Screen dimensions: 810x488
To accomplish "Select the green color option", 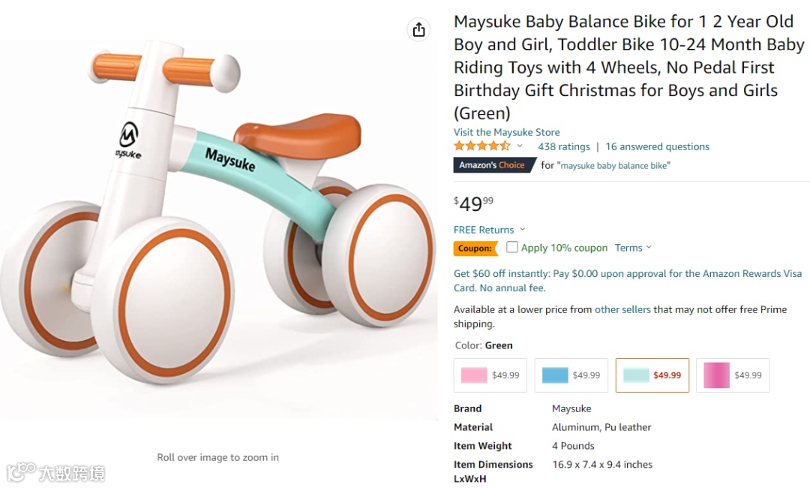I will click(x=652, y=375).
